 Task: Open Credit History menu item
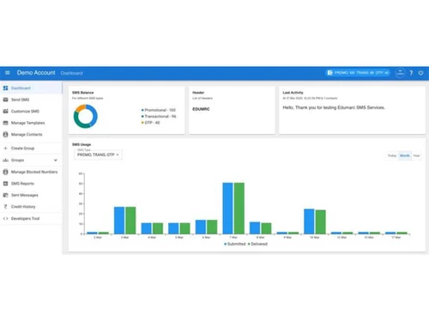click(x=31, y=206)
